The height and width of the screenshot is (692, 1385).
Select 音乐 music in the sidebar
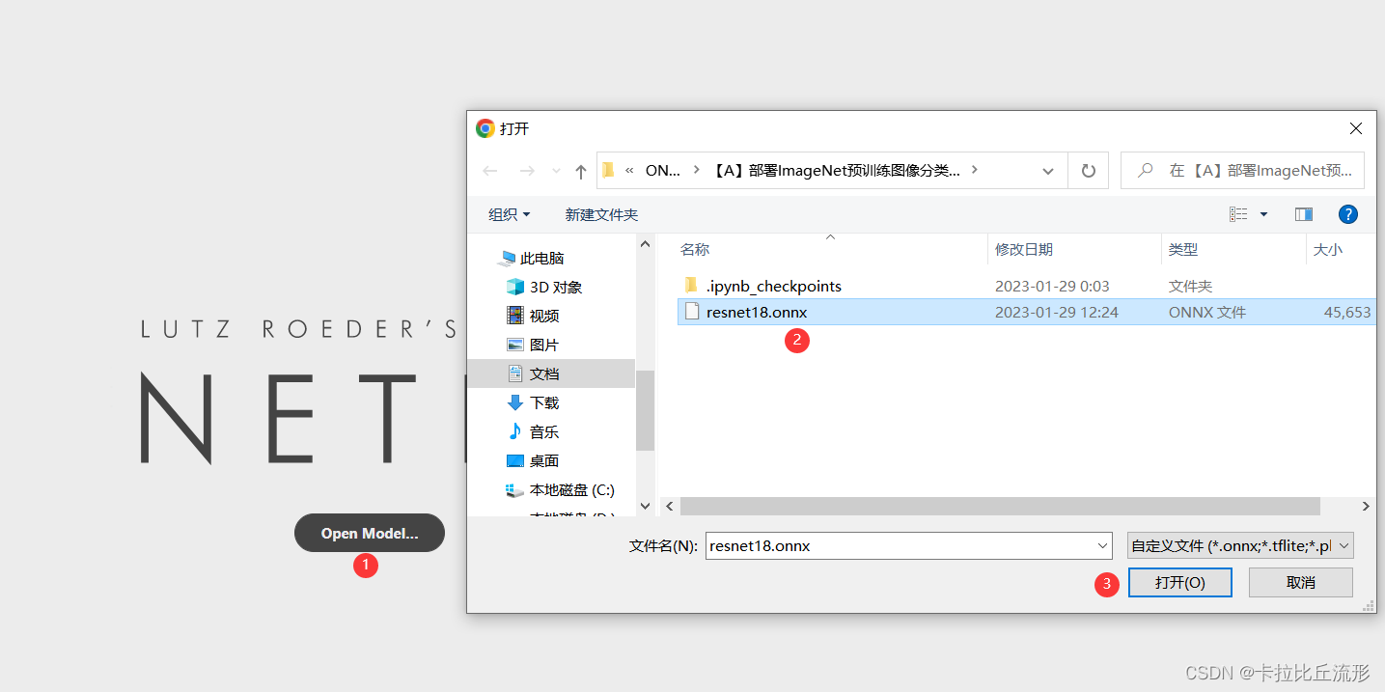click(533, 431)
